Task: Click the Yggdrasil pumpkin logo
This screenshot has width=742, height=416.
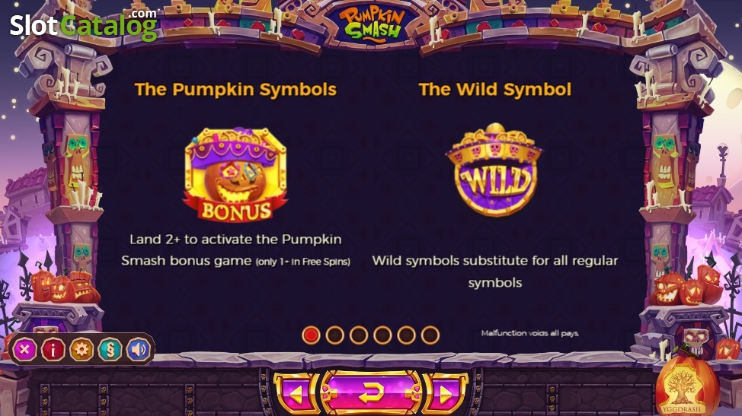Action: (x=687, y=386)
